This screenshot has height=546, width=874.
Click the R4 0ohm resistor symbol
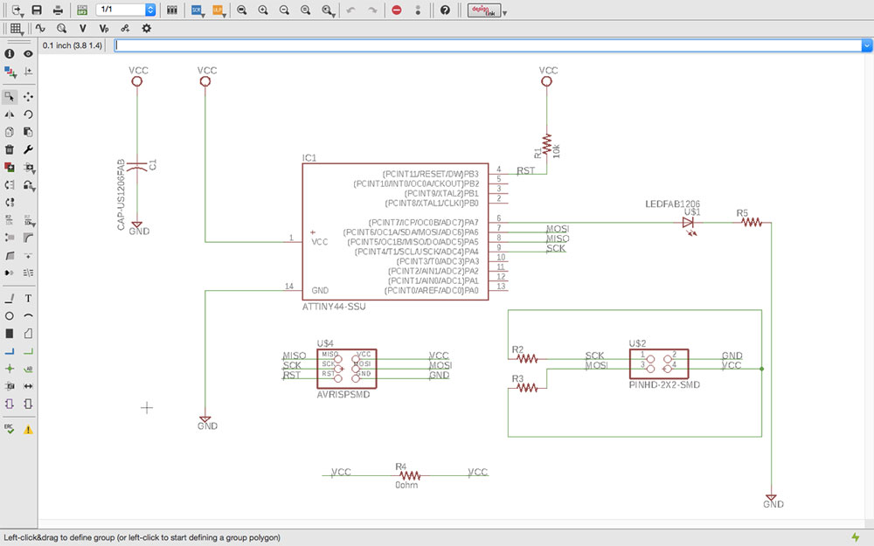(x=410, y=476)
